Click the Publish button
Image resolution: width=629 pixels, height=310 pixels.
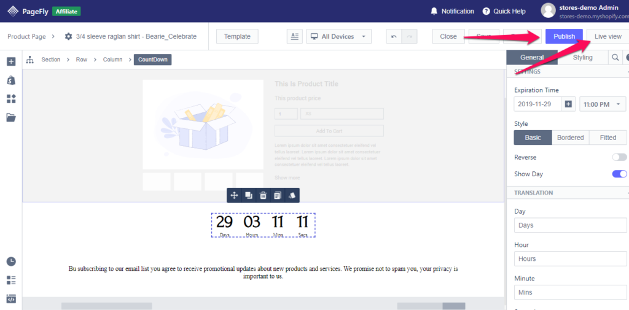(564, 36)
